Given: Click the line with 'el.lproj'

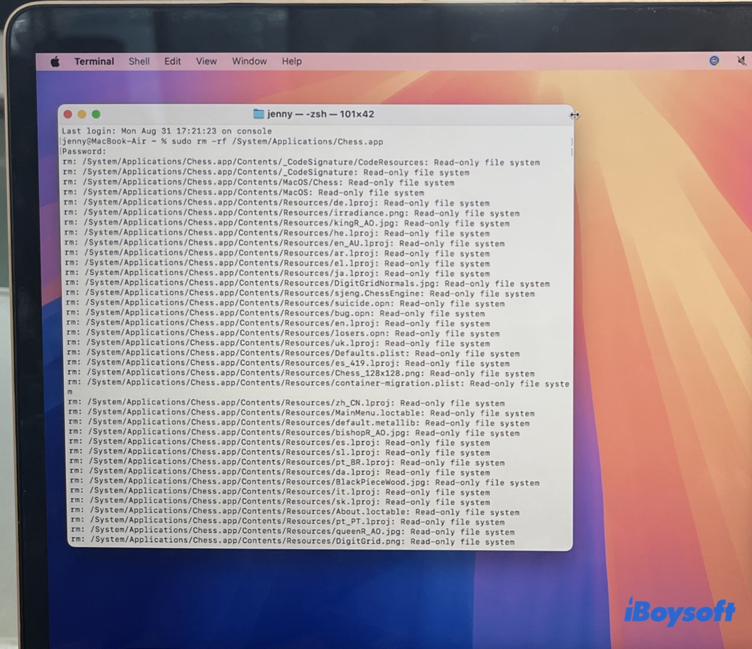Looking at the screenshot, I should [x=277, y=263].
